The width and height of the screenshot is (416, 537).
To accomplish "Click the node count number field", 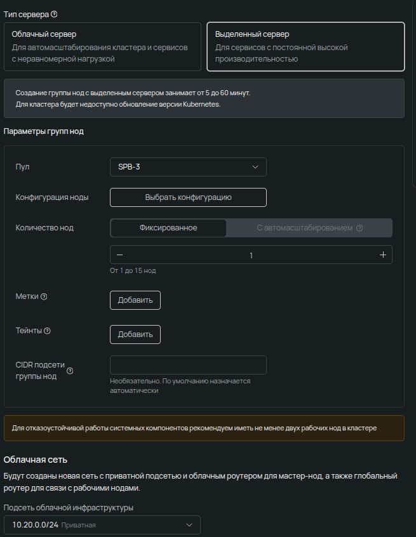I will [251, 255].
